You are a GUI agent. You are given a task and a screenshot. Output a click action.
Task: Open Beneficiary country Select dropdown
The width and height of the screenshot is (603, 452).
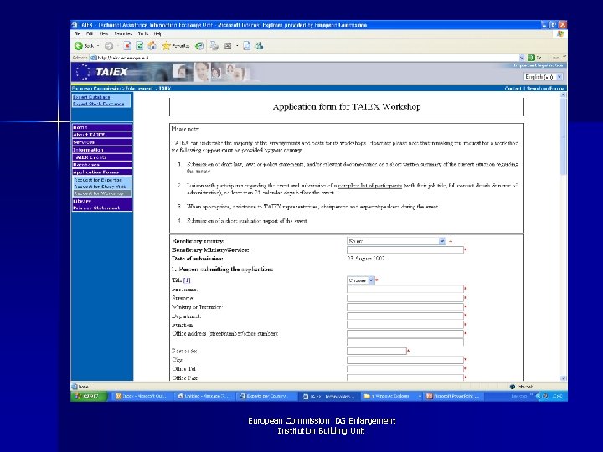click(x=395, y=241)
